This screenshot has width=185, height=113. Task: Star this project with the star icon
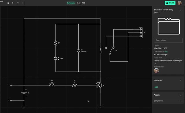(8, 3)
